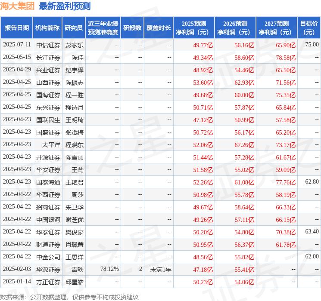Select the 机构简称 column header
Image resolution: width=321 pixels, height=301 pixels.
click(47, 28)
